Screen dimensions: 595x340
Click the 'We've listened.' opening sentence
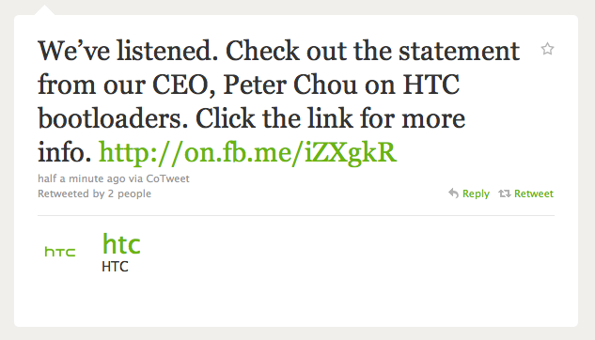click(x=128, y=51)
